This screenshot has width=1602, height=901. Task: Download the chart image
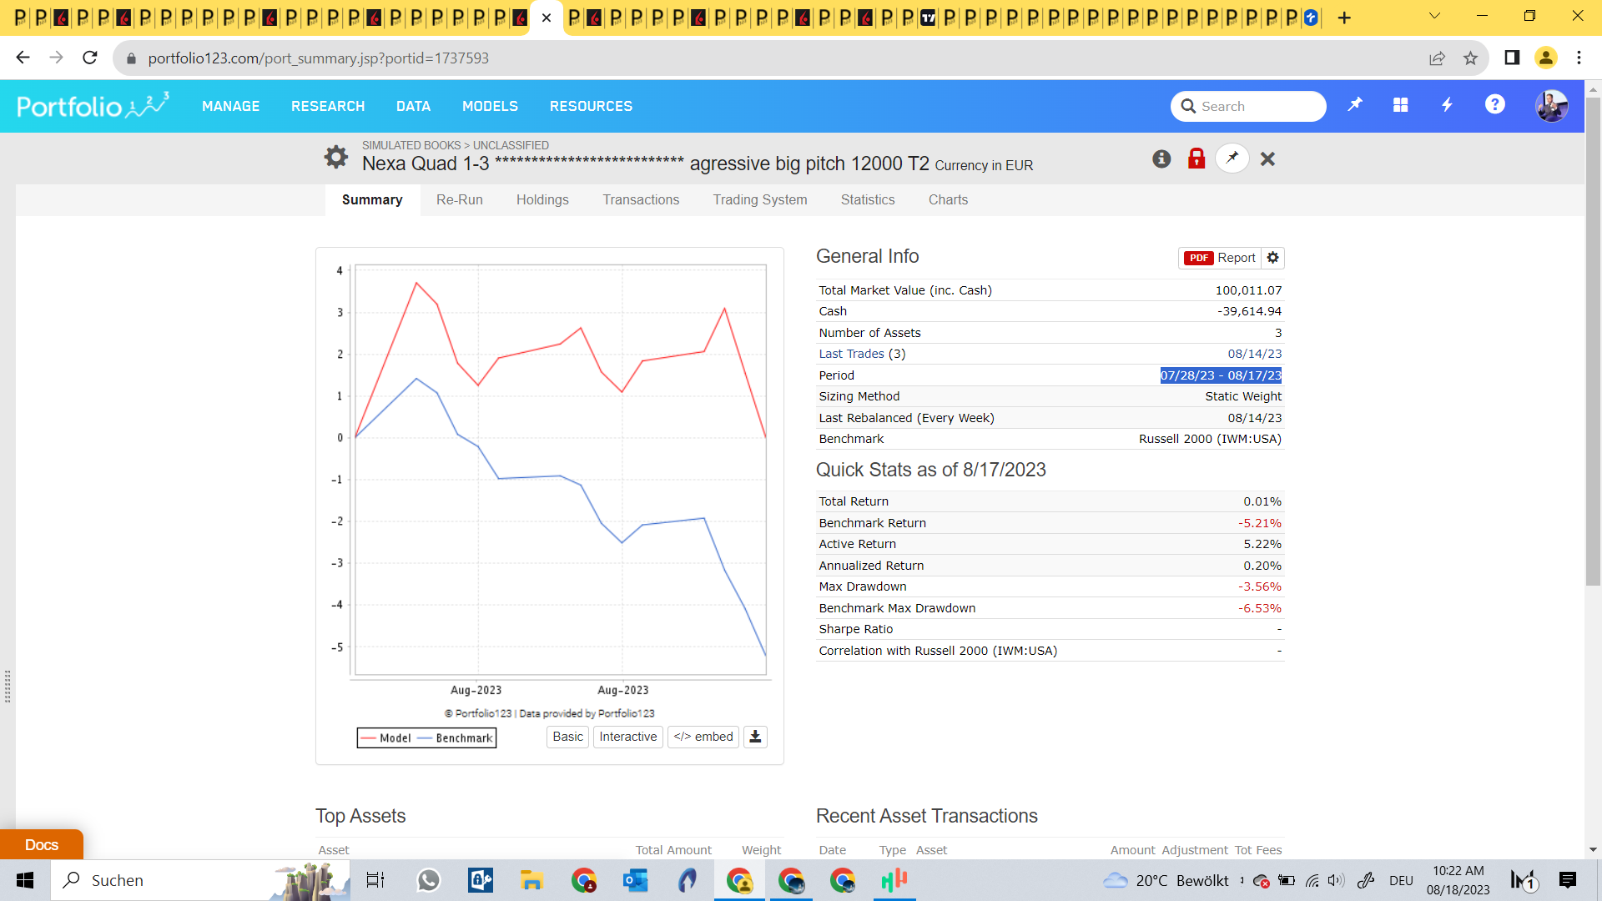pyautogui.click(x=755, y=737)
